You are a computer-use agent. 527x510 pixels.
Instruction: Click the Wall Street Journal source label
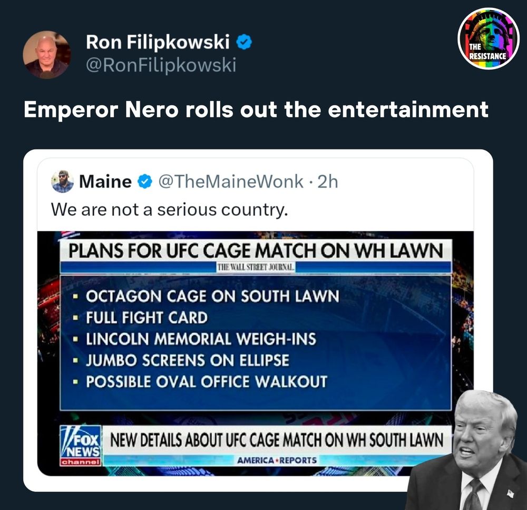pyautogui.click(x=256, y=268)
